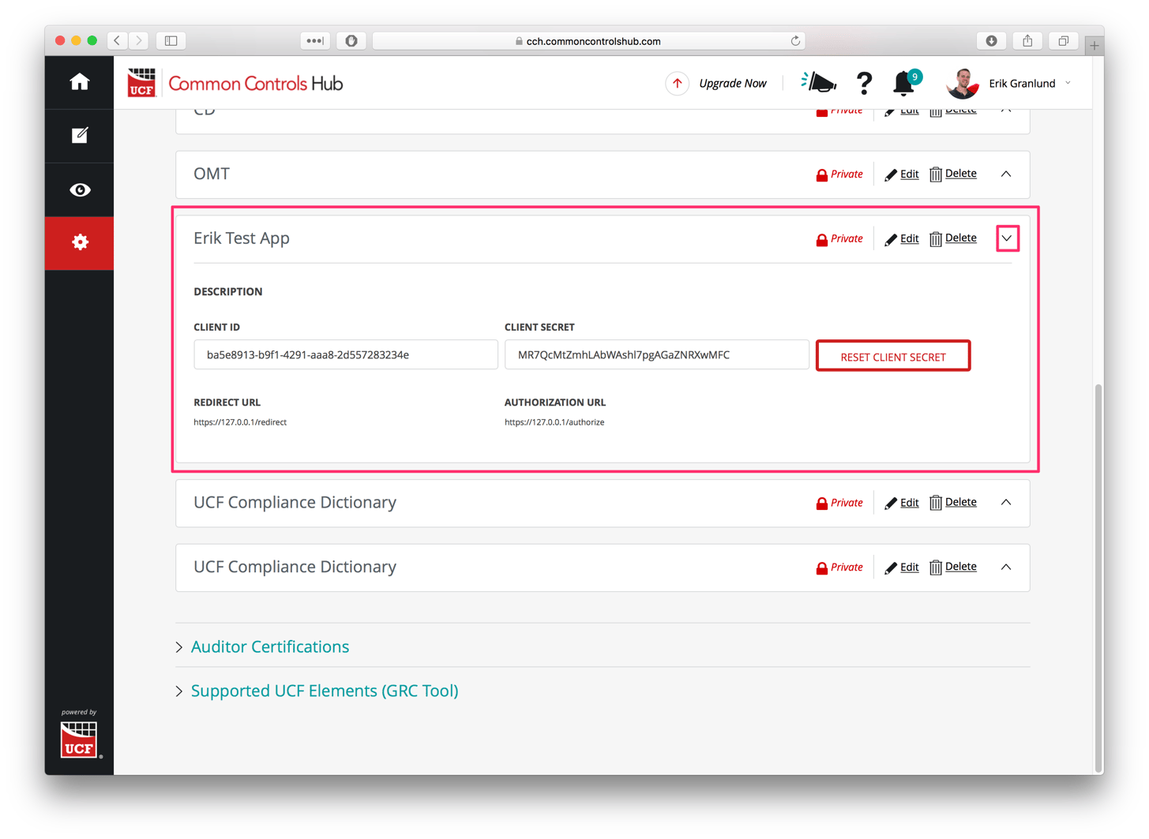Open Safari share button
Screen dimensions: 1149x839
click(1027, 40)
